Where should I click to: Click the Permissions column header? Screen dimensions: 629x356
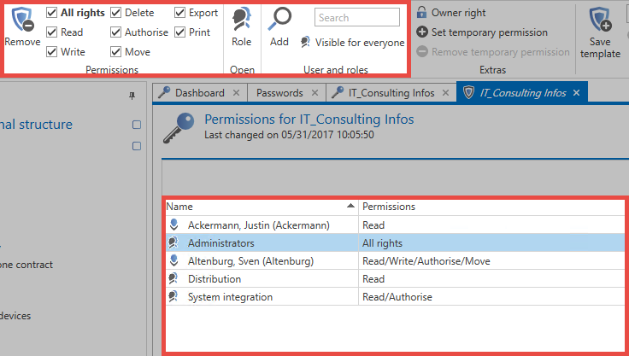491,207
